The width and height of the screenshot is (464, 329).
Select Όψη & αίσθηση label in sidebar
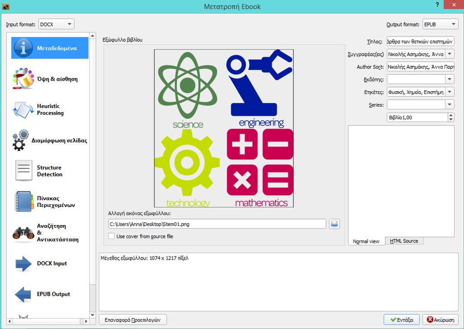[58, 79]
